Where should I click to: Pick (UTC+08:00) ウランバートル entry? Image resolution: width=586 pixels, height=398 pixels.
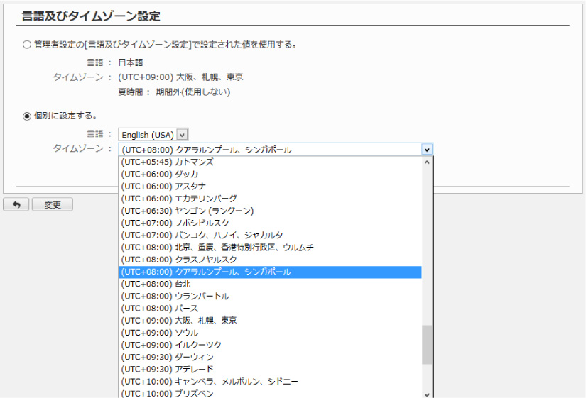click(270, 296)
